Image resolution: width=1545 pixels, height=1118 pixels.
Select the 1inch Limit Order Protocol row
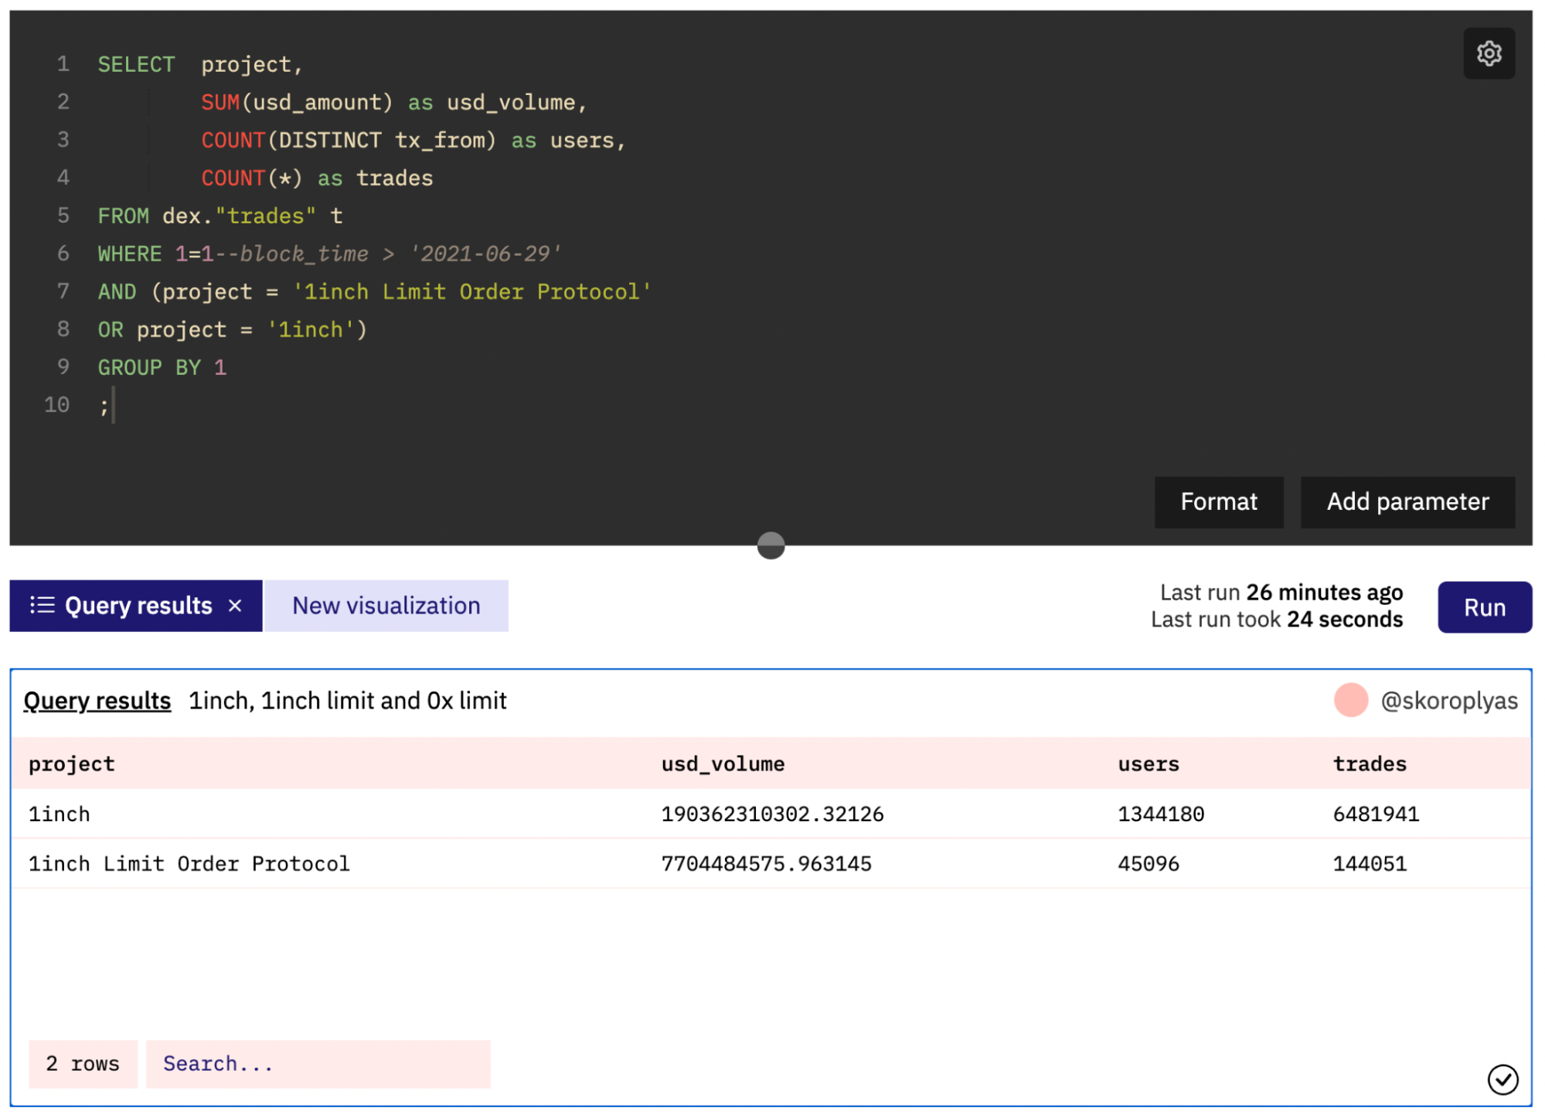189,863
